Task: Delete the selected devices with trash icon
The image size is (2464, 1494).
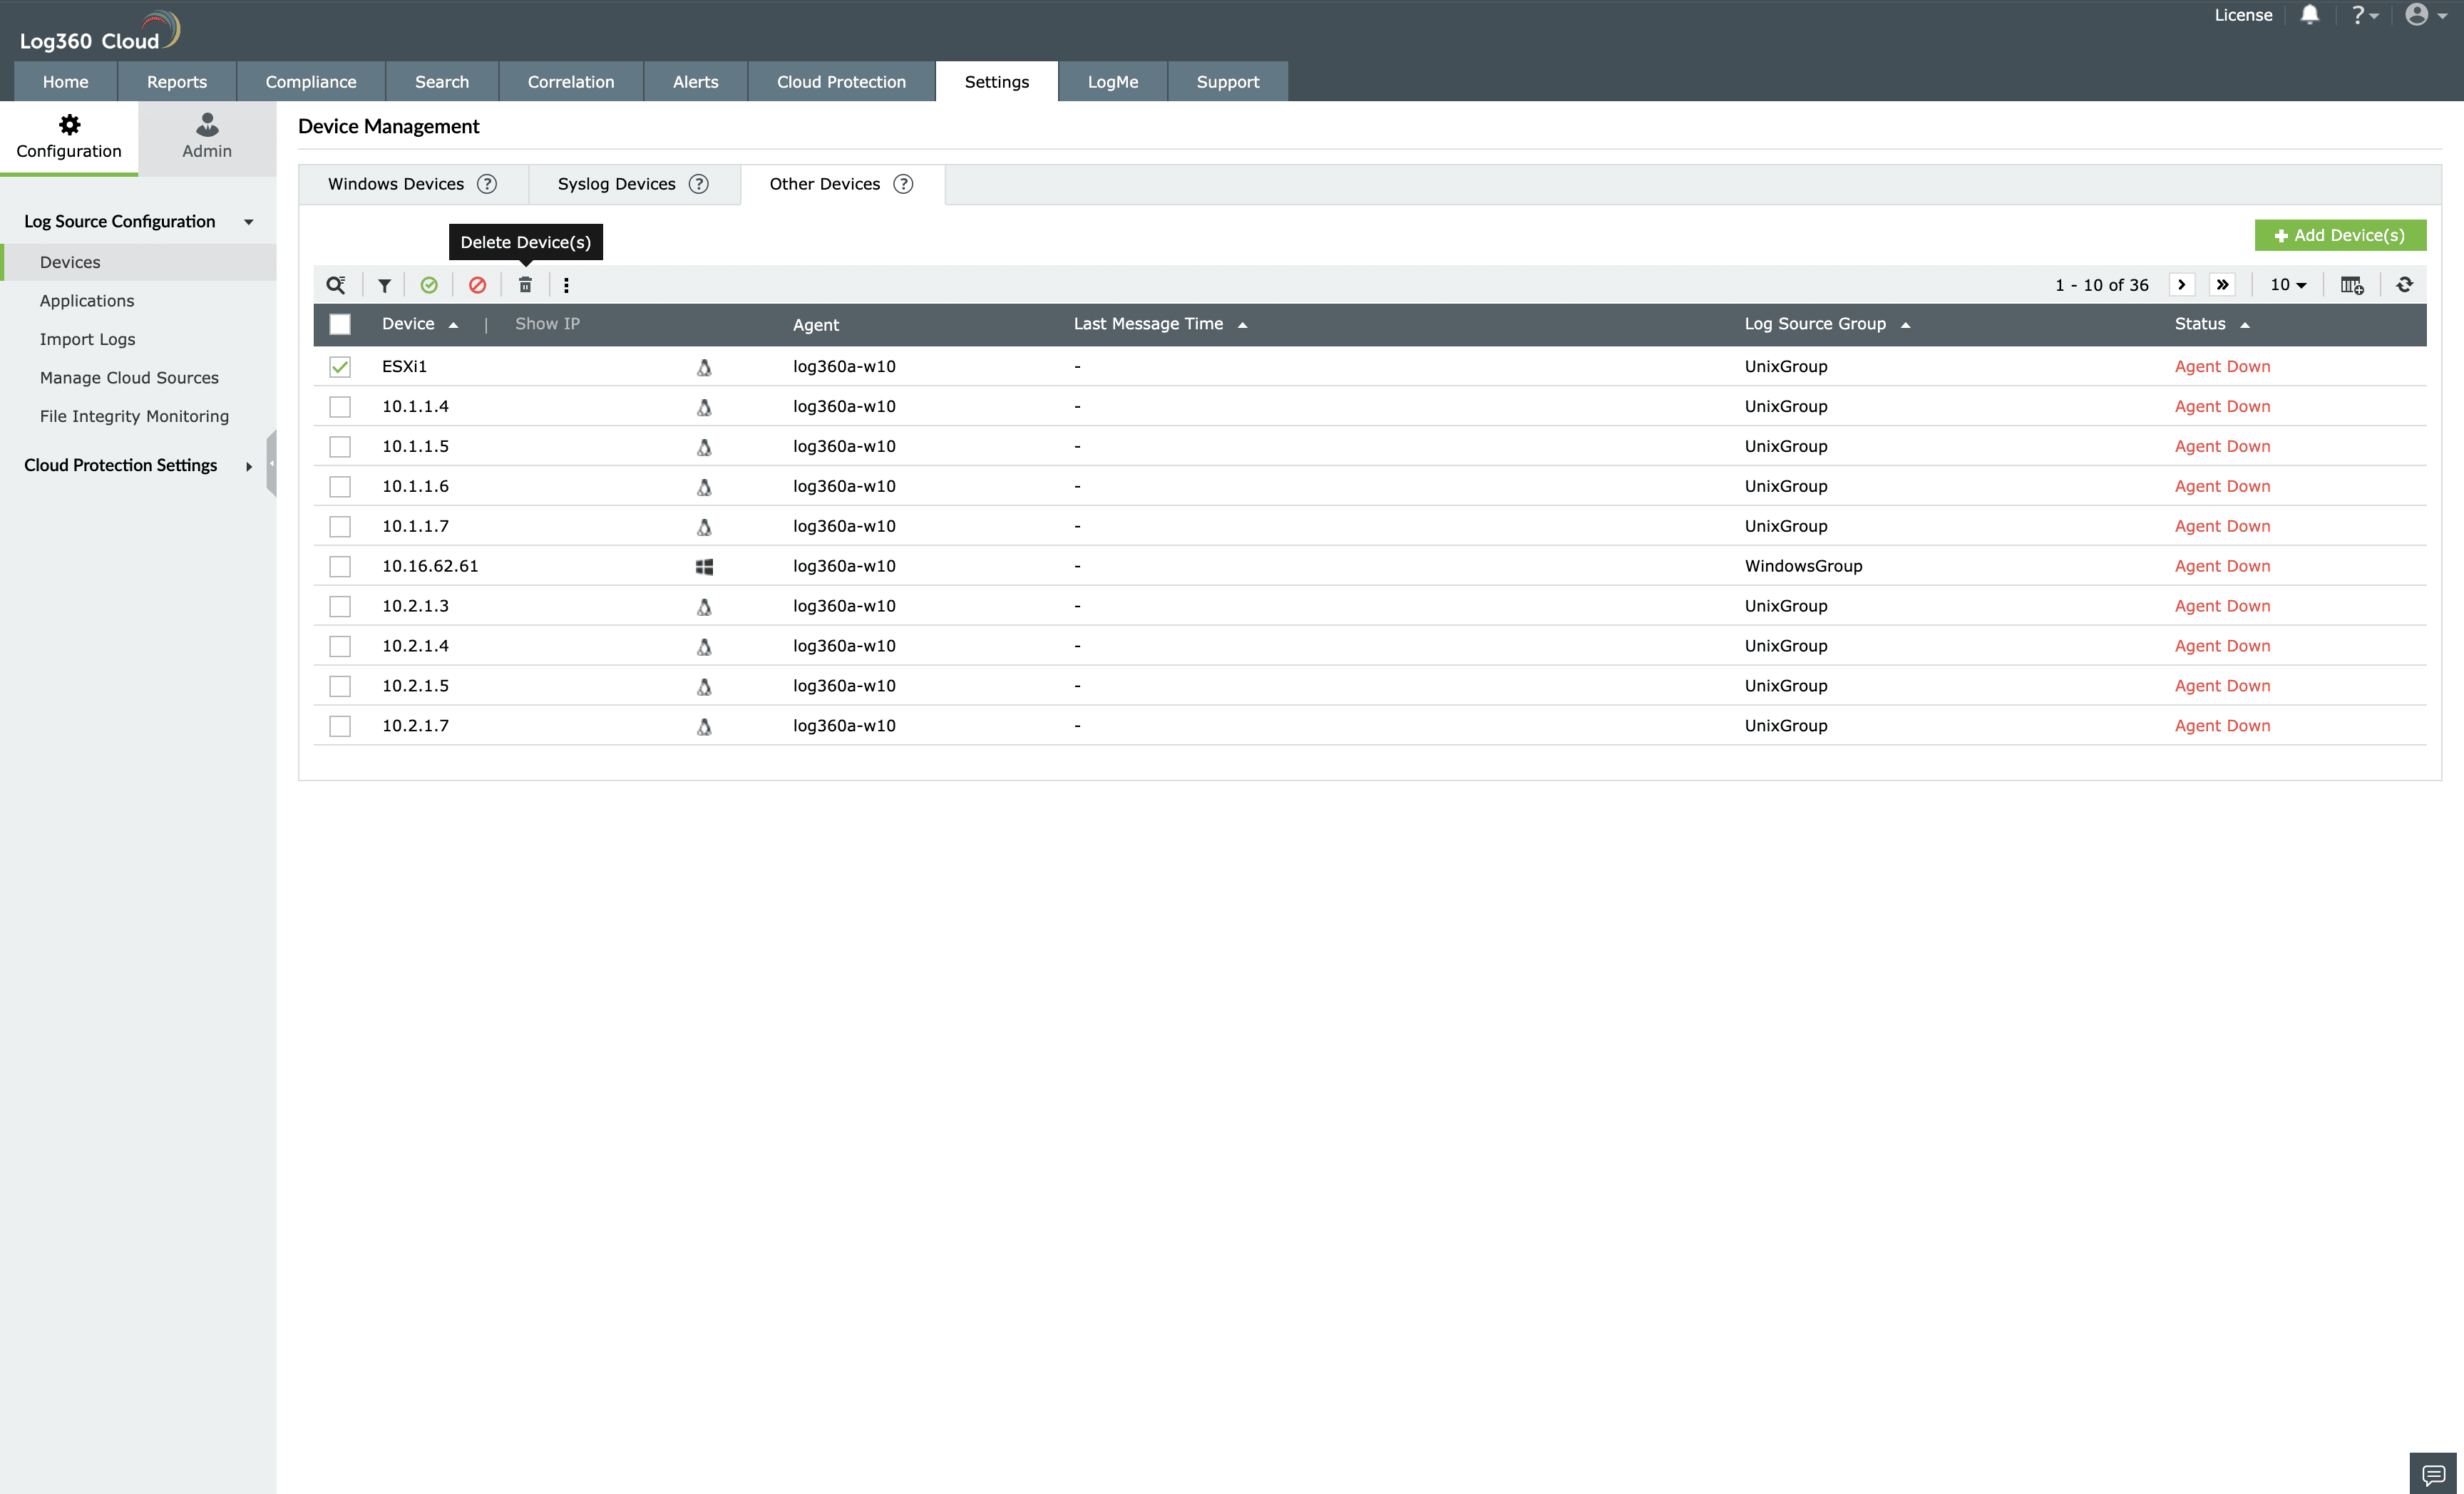Action: tap(524, 285)
